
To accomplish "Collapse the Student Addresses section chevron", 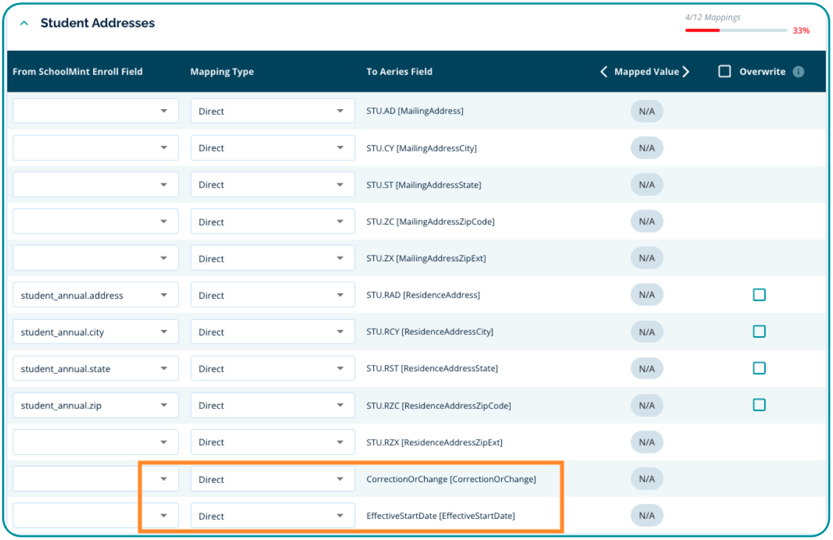I will point(24,23).
